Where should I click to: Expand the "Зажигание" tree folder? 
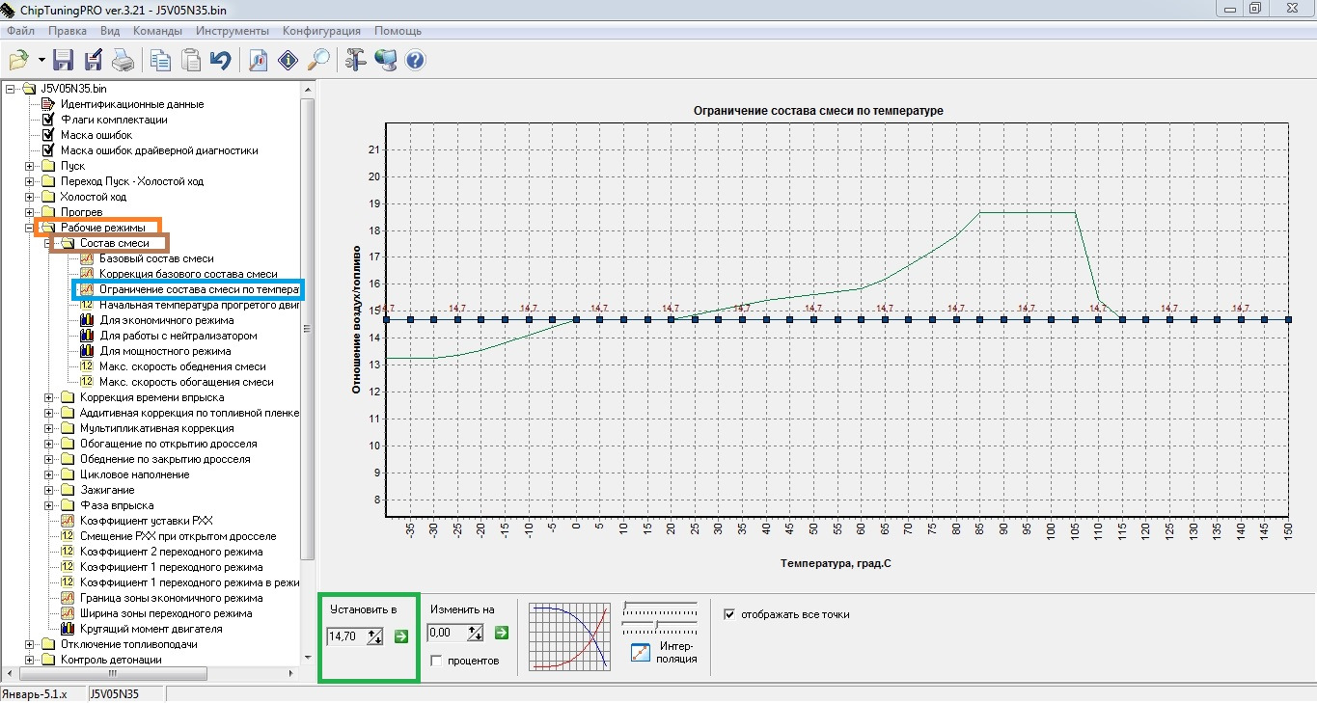coord(50,490)
